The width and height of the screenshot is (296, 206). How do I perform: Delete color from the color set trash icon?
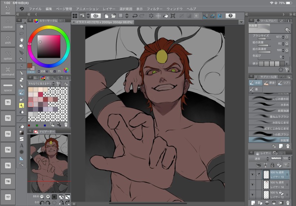click(x=66, y=124)
